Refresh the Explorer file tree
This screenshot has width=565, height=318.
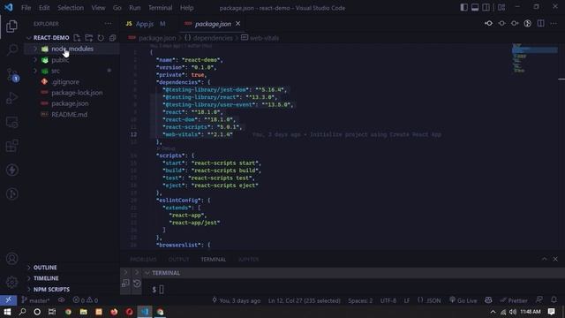coord(101,38)
